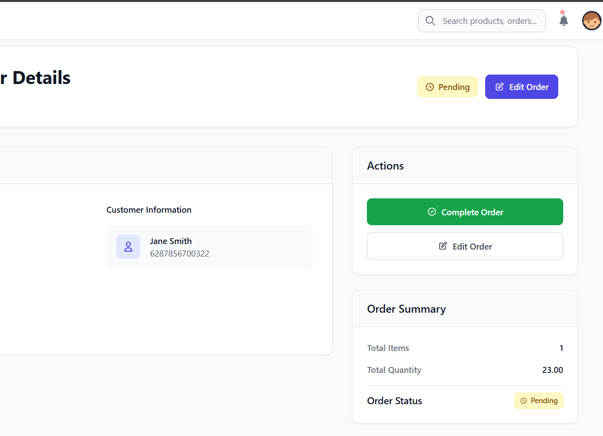Open the user avatar profile menu
Screen dimensions: 603x436
point(591,21)
